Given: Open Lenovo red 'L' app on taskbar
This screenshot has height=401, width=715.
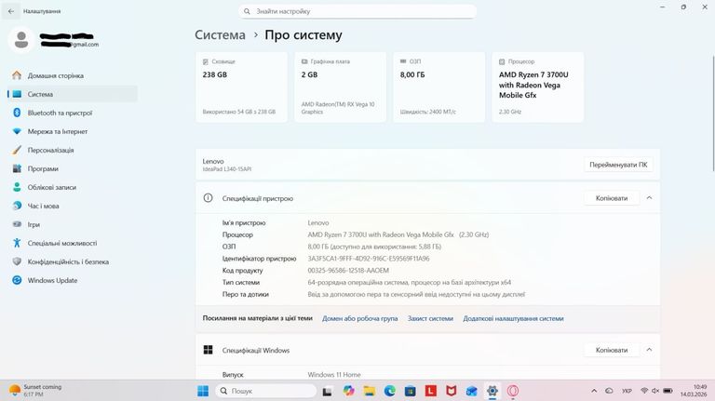Looking at the screenshot, I should [x=431, y=391].
